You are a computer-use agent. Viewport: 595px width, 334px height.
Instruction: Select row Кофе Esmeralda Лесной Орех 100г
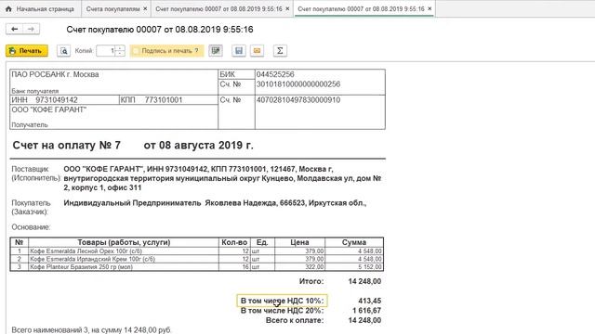pyautogui.click(x=124, y=251)
